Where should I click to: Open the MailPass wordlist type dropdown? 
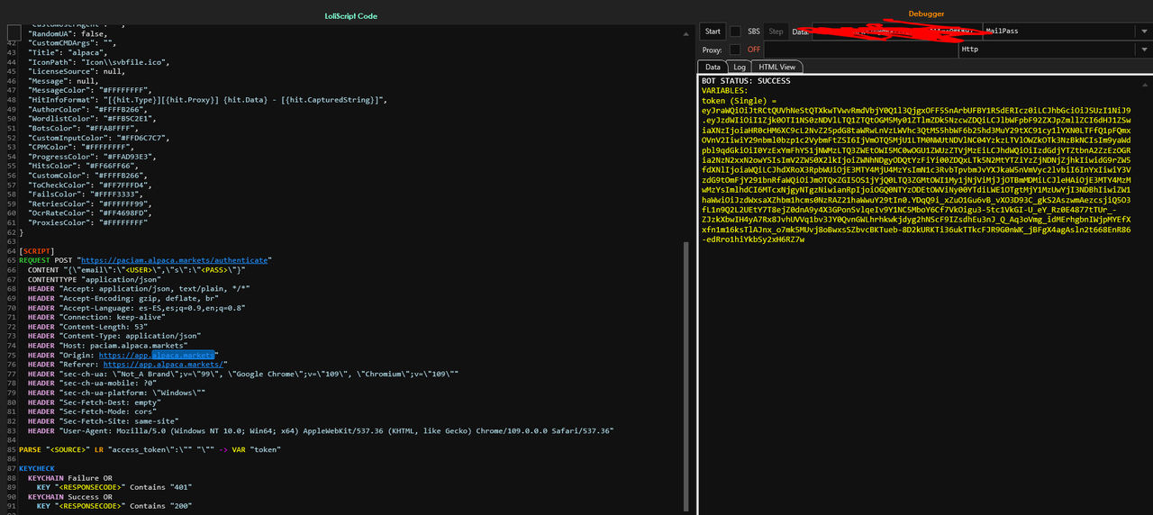coord(1067,32)
